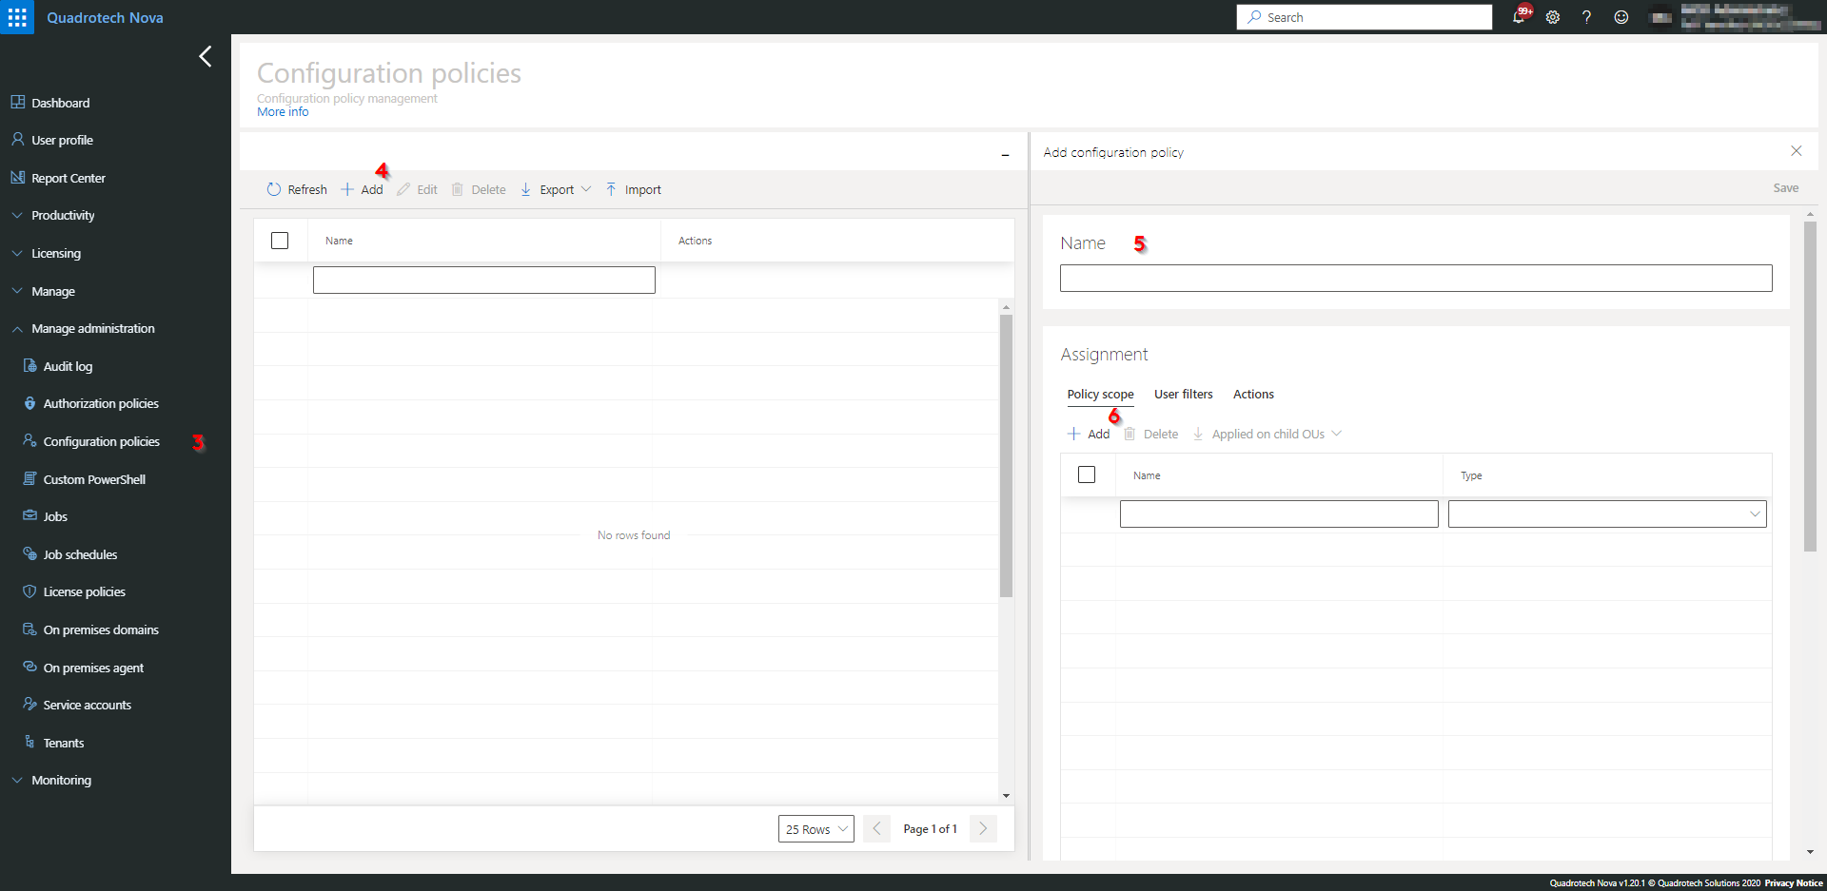Click the Report Center icon
1827x891 pixels.
(x=17, y=178)
